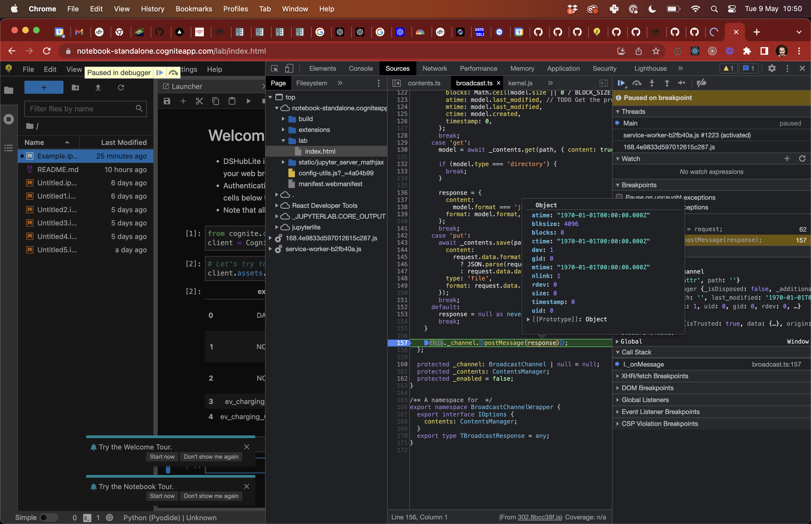Toggle the device toolbar icon
This screenshot has width=811, height=524.
[289, 69]
